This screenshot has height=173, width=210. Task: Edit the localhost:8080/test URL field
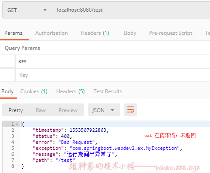131,10
